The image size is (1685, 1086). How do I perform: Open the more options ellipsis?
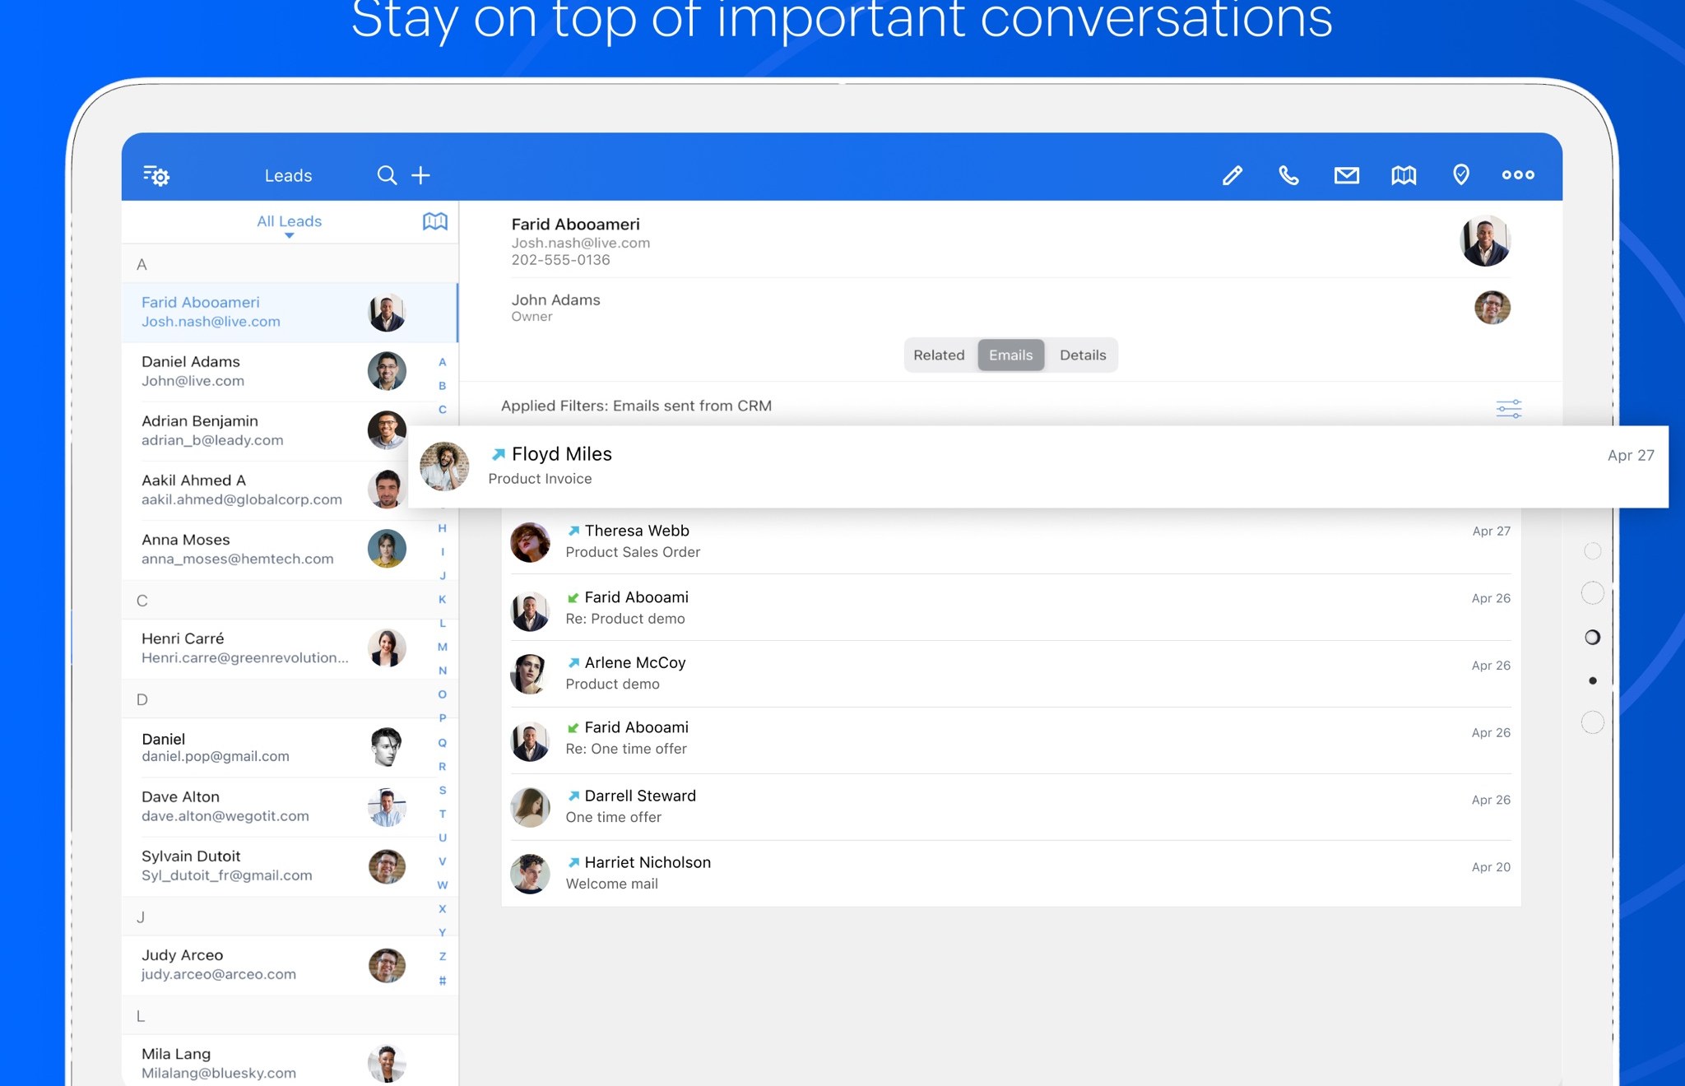[1518, 174]
